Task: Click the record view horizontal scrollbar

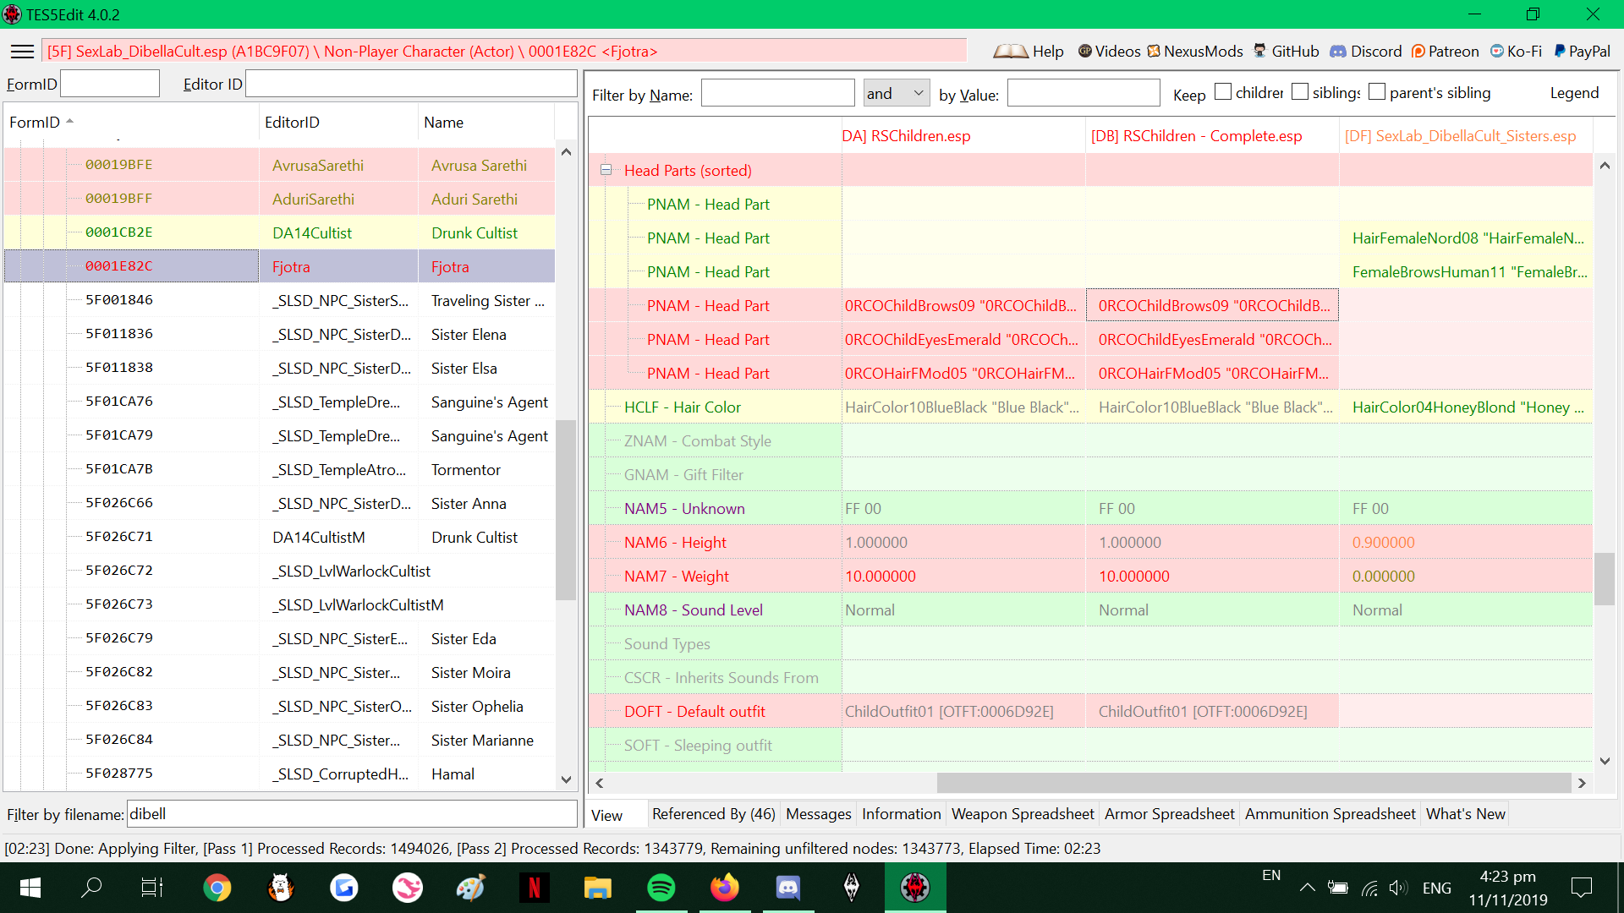Action: 1088,783
